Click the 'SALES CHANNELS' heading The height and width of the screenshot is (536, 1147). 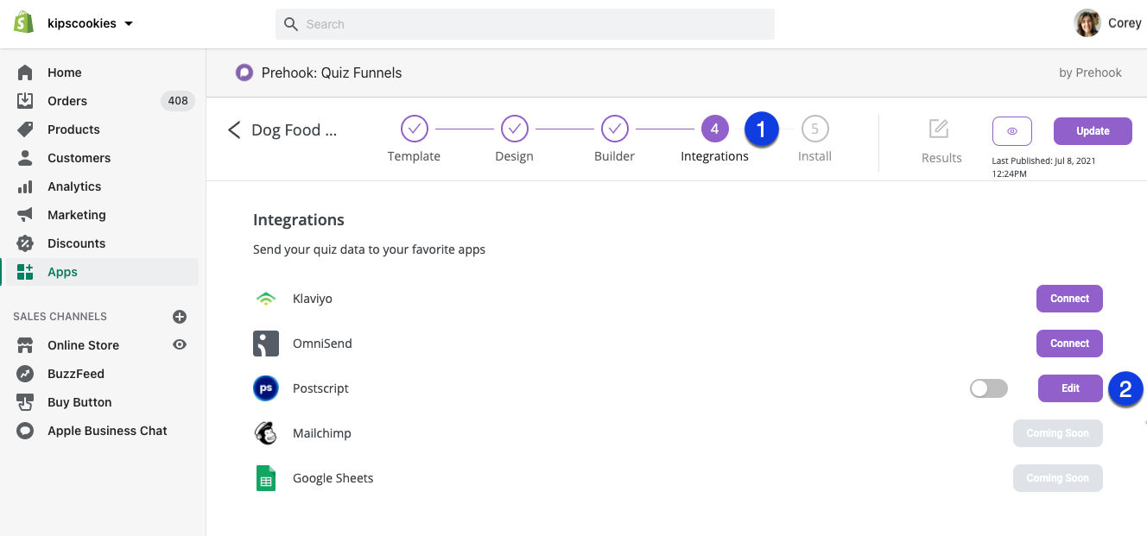[x=60, y=317]
